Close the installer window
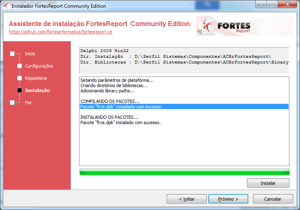 287,4
